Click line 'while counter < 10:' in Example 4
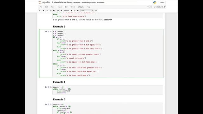This screenshot has height=114, width=203. [x=62, y=89]
